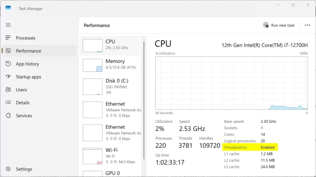Image resolution: width=316 pixels, height=177 pixels.
Task: Click the Cores value 14
Action: [263, 134]
